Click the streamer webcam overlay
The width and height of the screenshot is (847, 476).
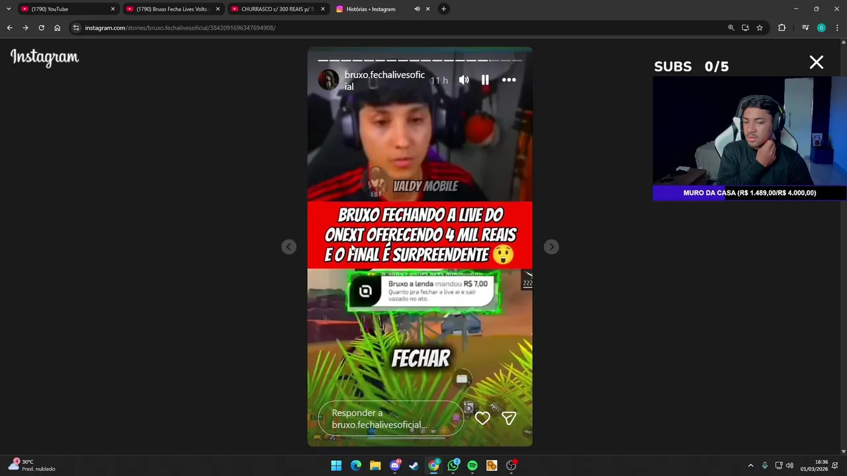pos(750,132)
